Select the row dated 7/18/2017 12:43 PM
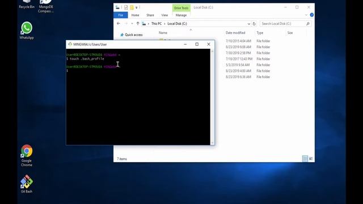Viewport: 363px width, 204px height. click(x=239, y=59)
